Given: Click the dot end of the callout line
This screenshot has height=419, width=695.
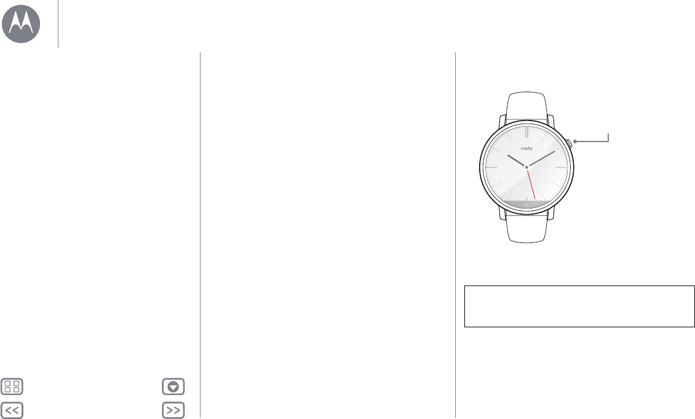Looking at the screenshot, I should [575, 142].
